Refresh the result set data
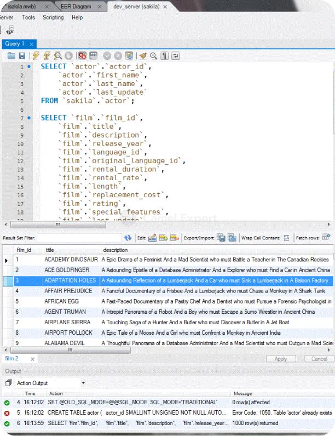Viewport: 335px width, 436px height. click(128, 238)
